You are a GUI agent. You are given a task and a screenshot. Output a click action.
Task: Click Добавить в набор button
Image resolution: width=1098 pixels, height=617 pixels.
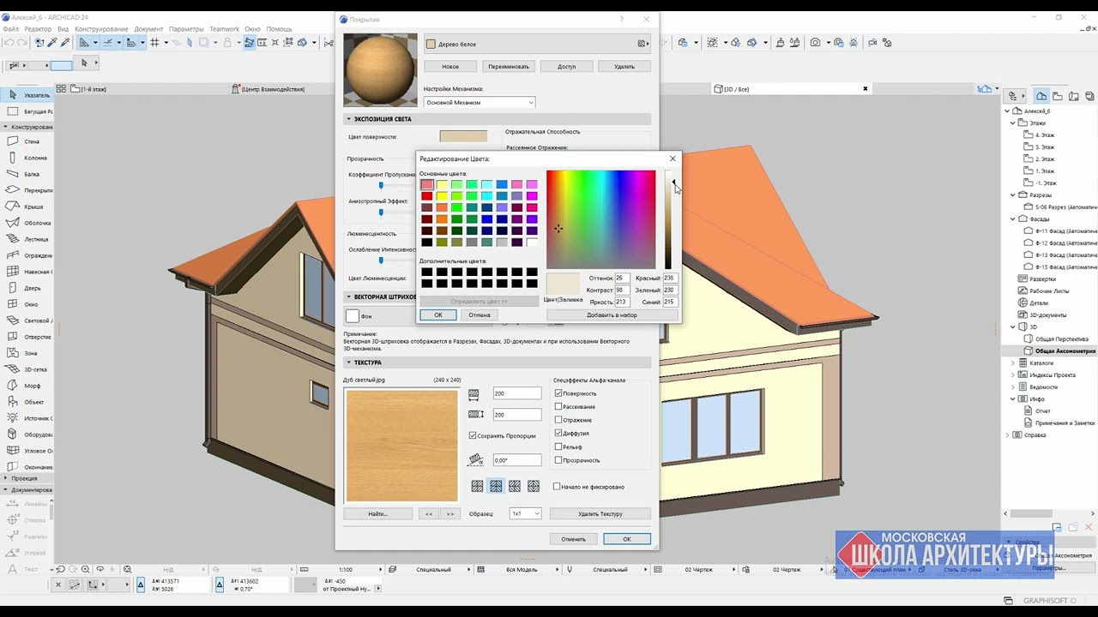(612, 314)
